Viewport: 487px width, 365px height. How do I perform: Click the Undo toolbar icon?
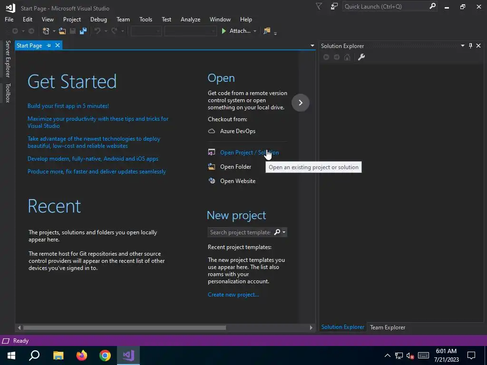[x=97, y=31]
